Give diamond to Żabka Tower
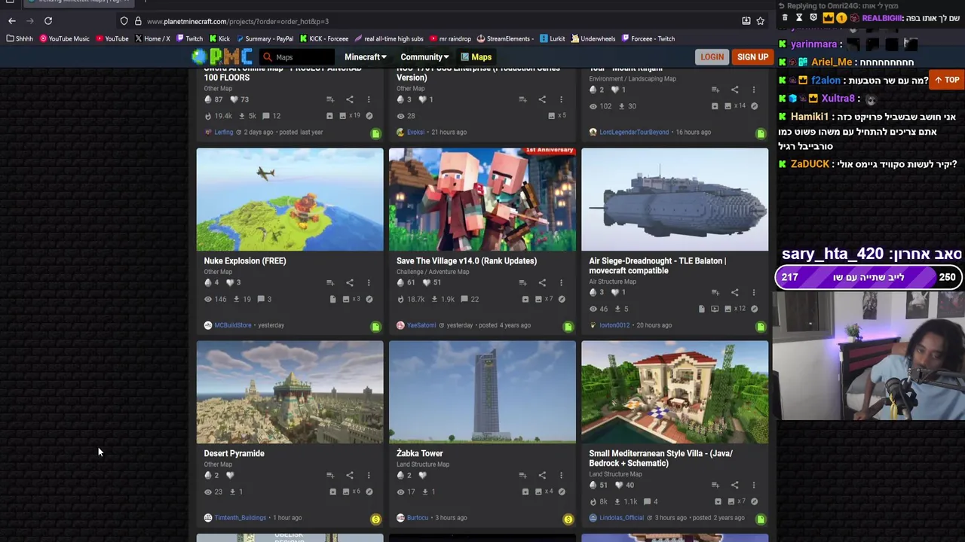This screenshot has width=965, height=542. (x=400, y=475)
